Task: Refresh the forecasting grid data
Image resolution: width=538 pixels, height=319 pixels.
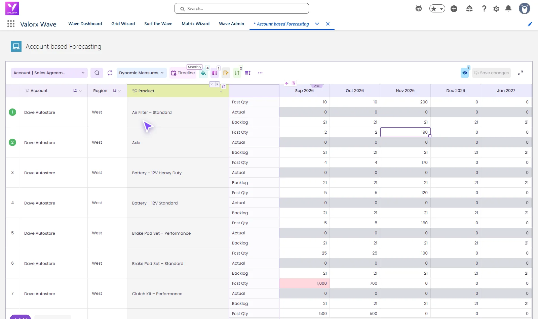Action: 110,73
